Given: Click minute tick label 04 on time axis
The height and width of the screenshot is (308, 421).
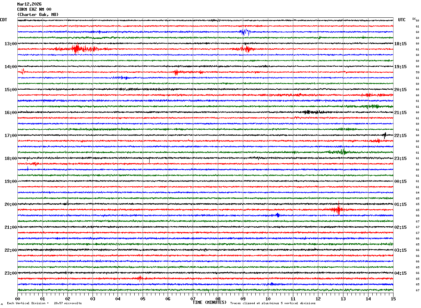Looking at the screenshot, I should (x=118, y=299).
